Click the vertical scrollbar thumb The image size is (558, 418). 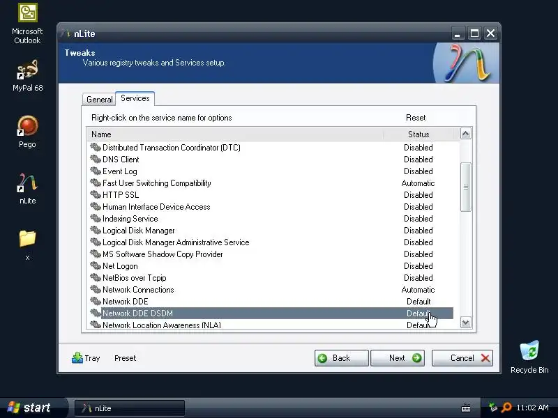click(465, 187)
